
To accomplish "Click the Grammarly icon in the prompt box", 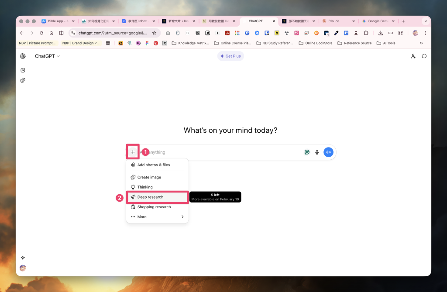I will [307, 152].
